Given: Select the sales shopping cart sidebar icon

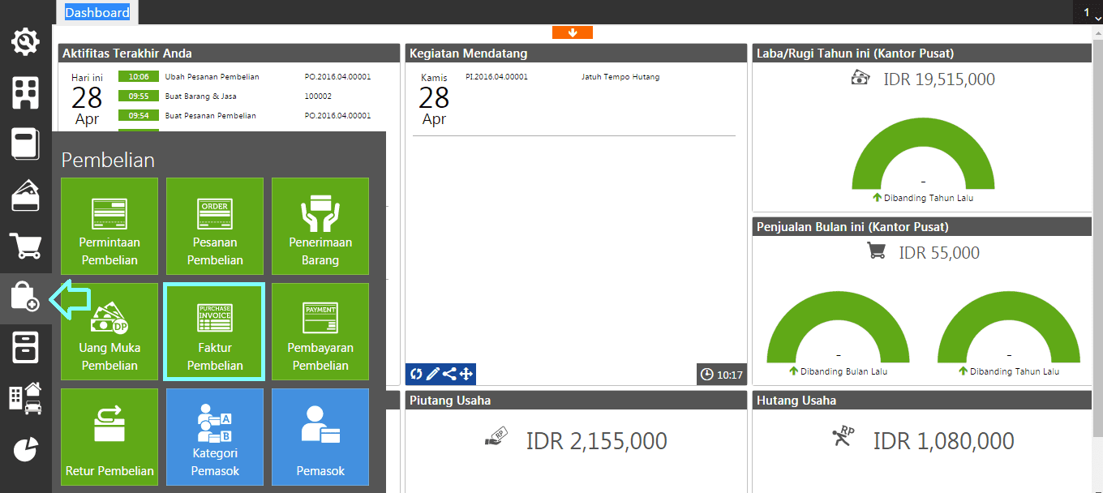Looking at the screenshot, I should (x=25, y=246).
